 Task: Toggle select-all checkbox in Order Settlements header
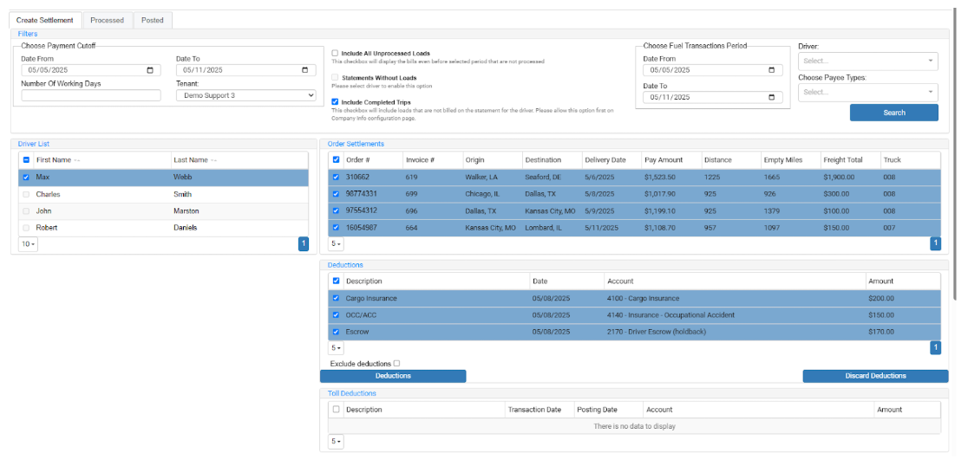336,159
